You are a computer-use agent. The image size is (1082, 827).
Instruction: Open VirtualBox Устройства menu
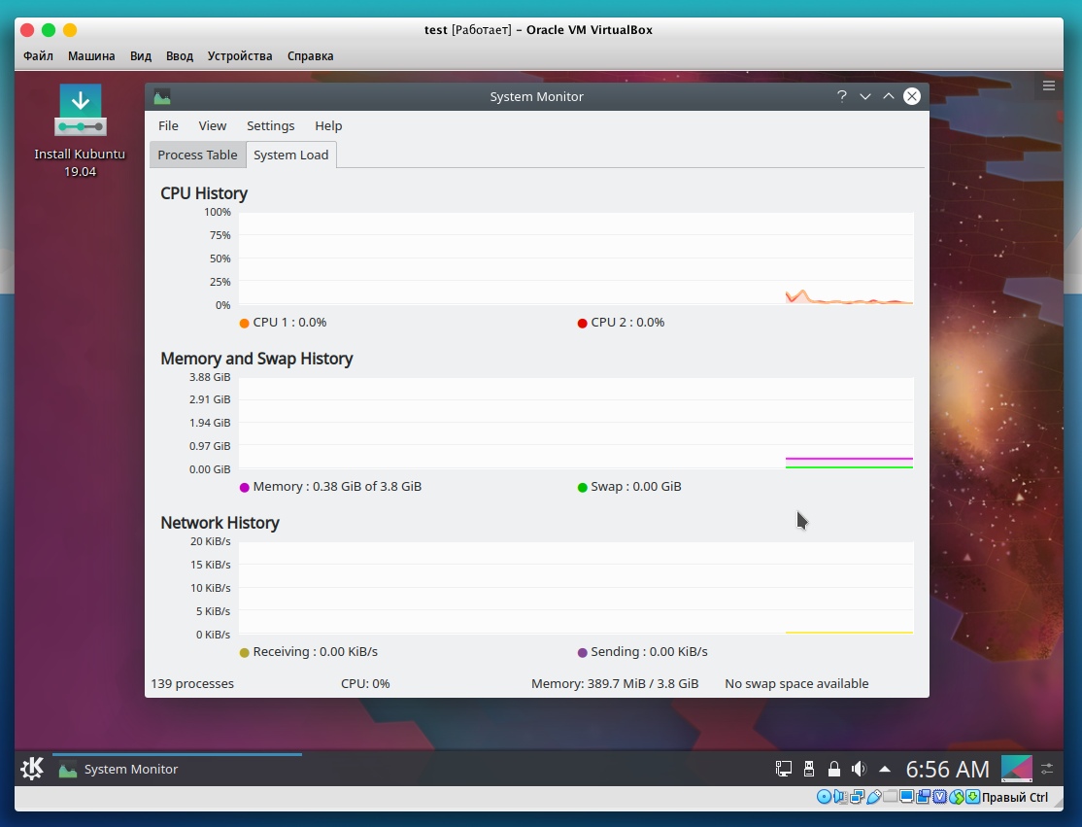[x=240, y=56]
